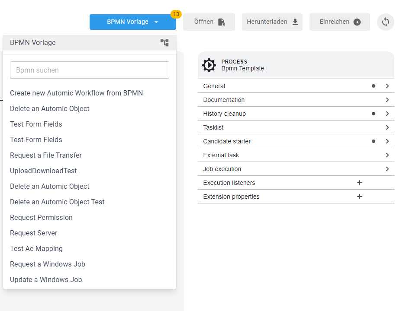
Task: Select the UploadDownloadTest entry
Action: [43, 171]
